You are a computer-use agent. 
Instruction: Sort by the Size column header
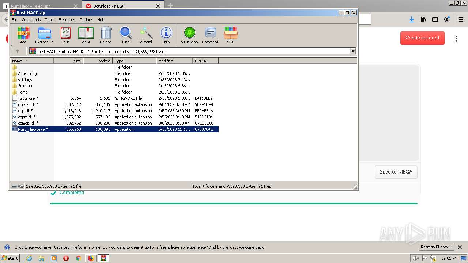(69, 61)
